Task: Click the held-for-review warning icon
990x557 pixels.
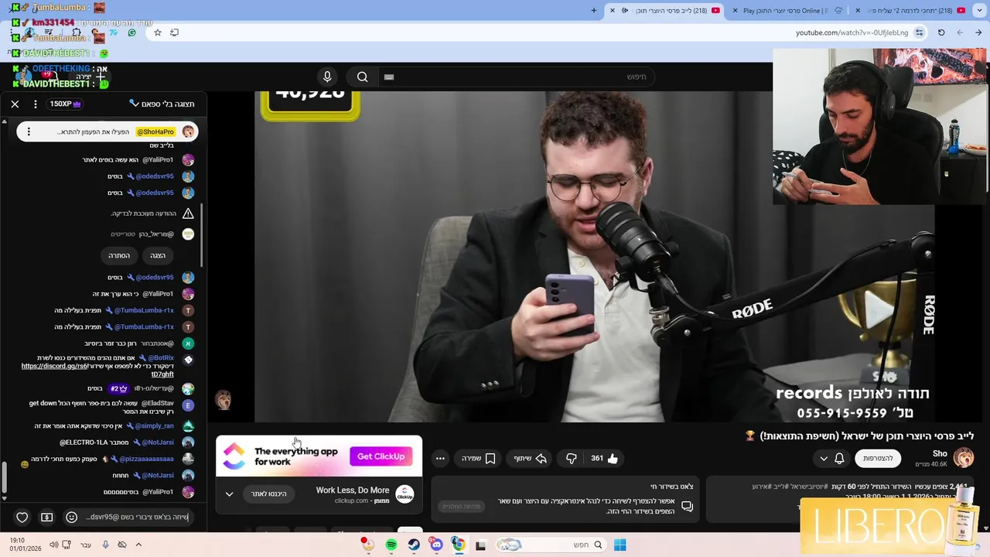Action: pos(188,214)
